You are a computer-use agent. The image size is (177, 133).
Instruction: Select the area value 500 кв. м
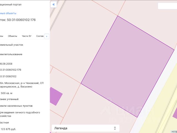tap(7, 93)
